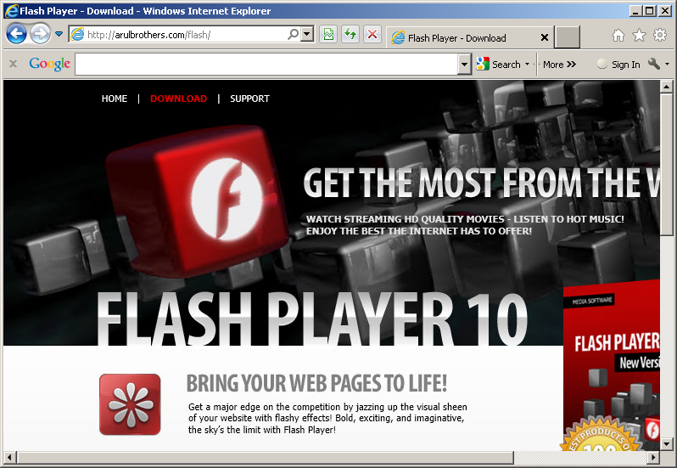Open the DOWNLOAD page link
The height and width of the screenshot is (468, 677).
pyautogui.click(x=178, y=99)
